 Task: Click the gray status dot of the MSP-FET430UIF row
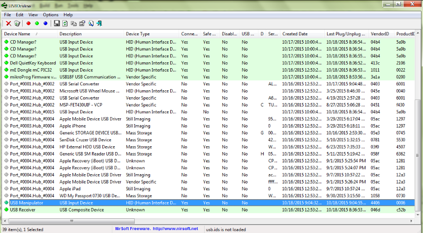[x=6, y=105]
